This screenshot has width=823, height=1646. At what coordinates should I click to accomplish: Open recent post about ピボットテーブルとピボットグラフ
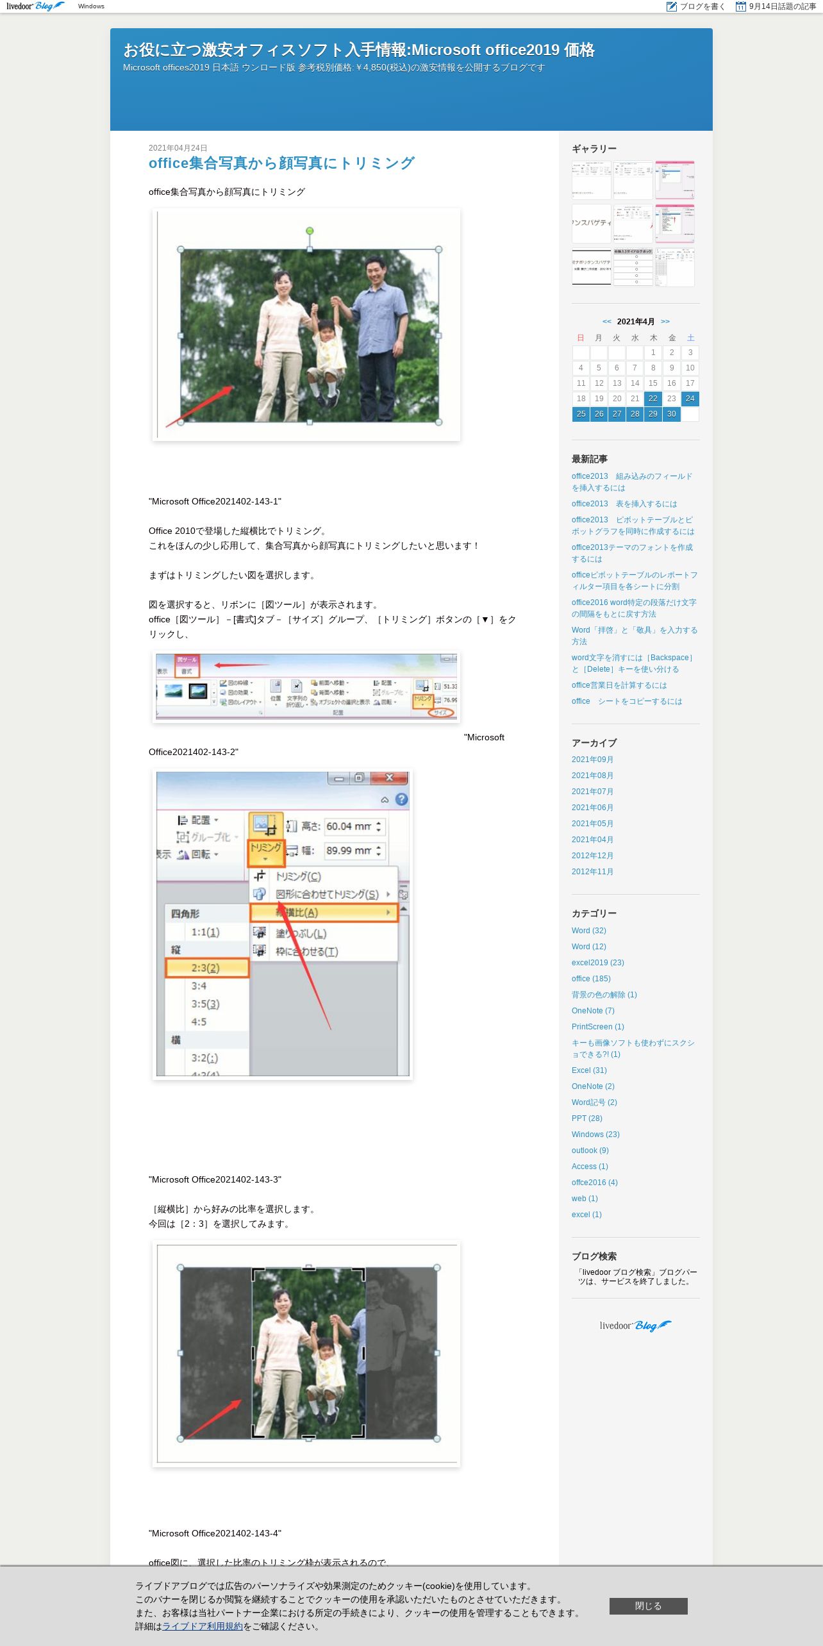pos(633,526)
